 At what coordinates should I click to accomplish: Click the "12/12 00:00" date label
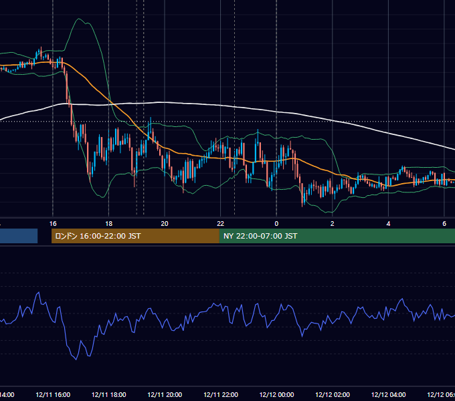tap(276, 394)
